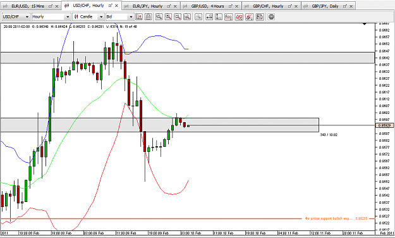Click the 0.9647 price axis label
Viewport: 395px width, 238px height.
pyautogui.click(x=384, y=51)
